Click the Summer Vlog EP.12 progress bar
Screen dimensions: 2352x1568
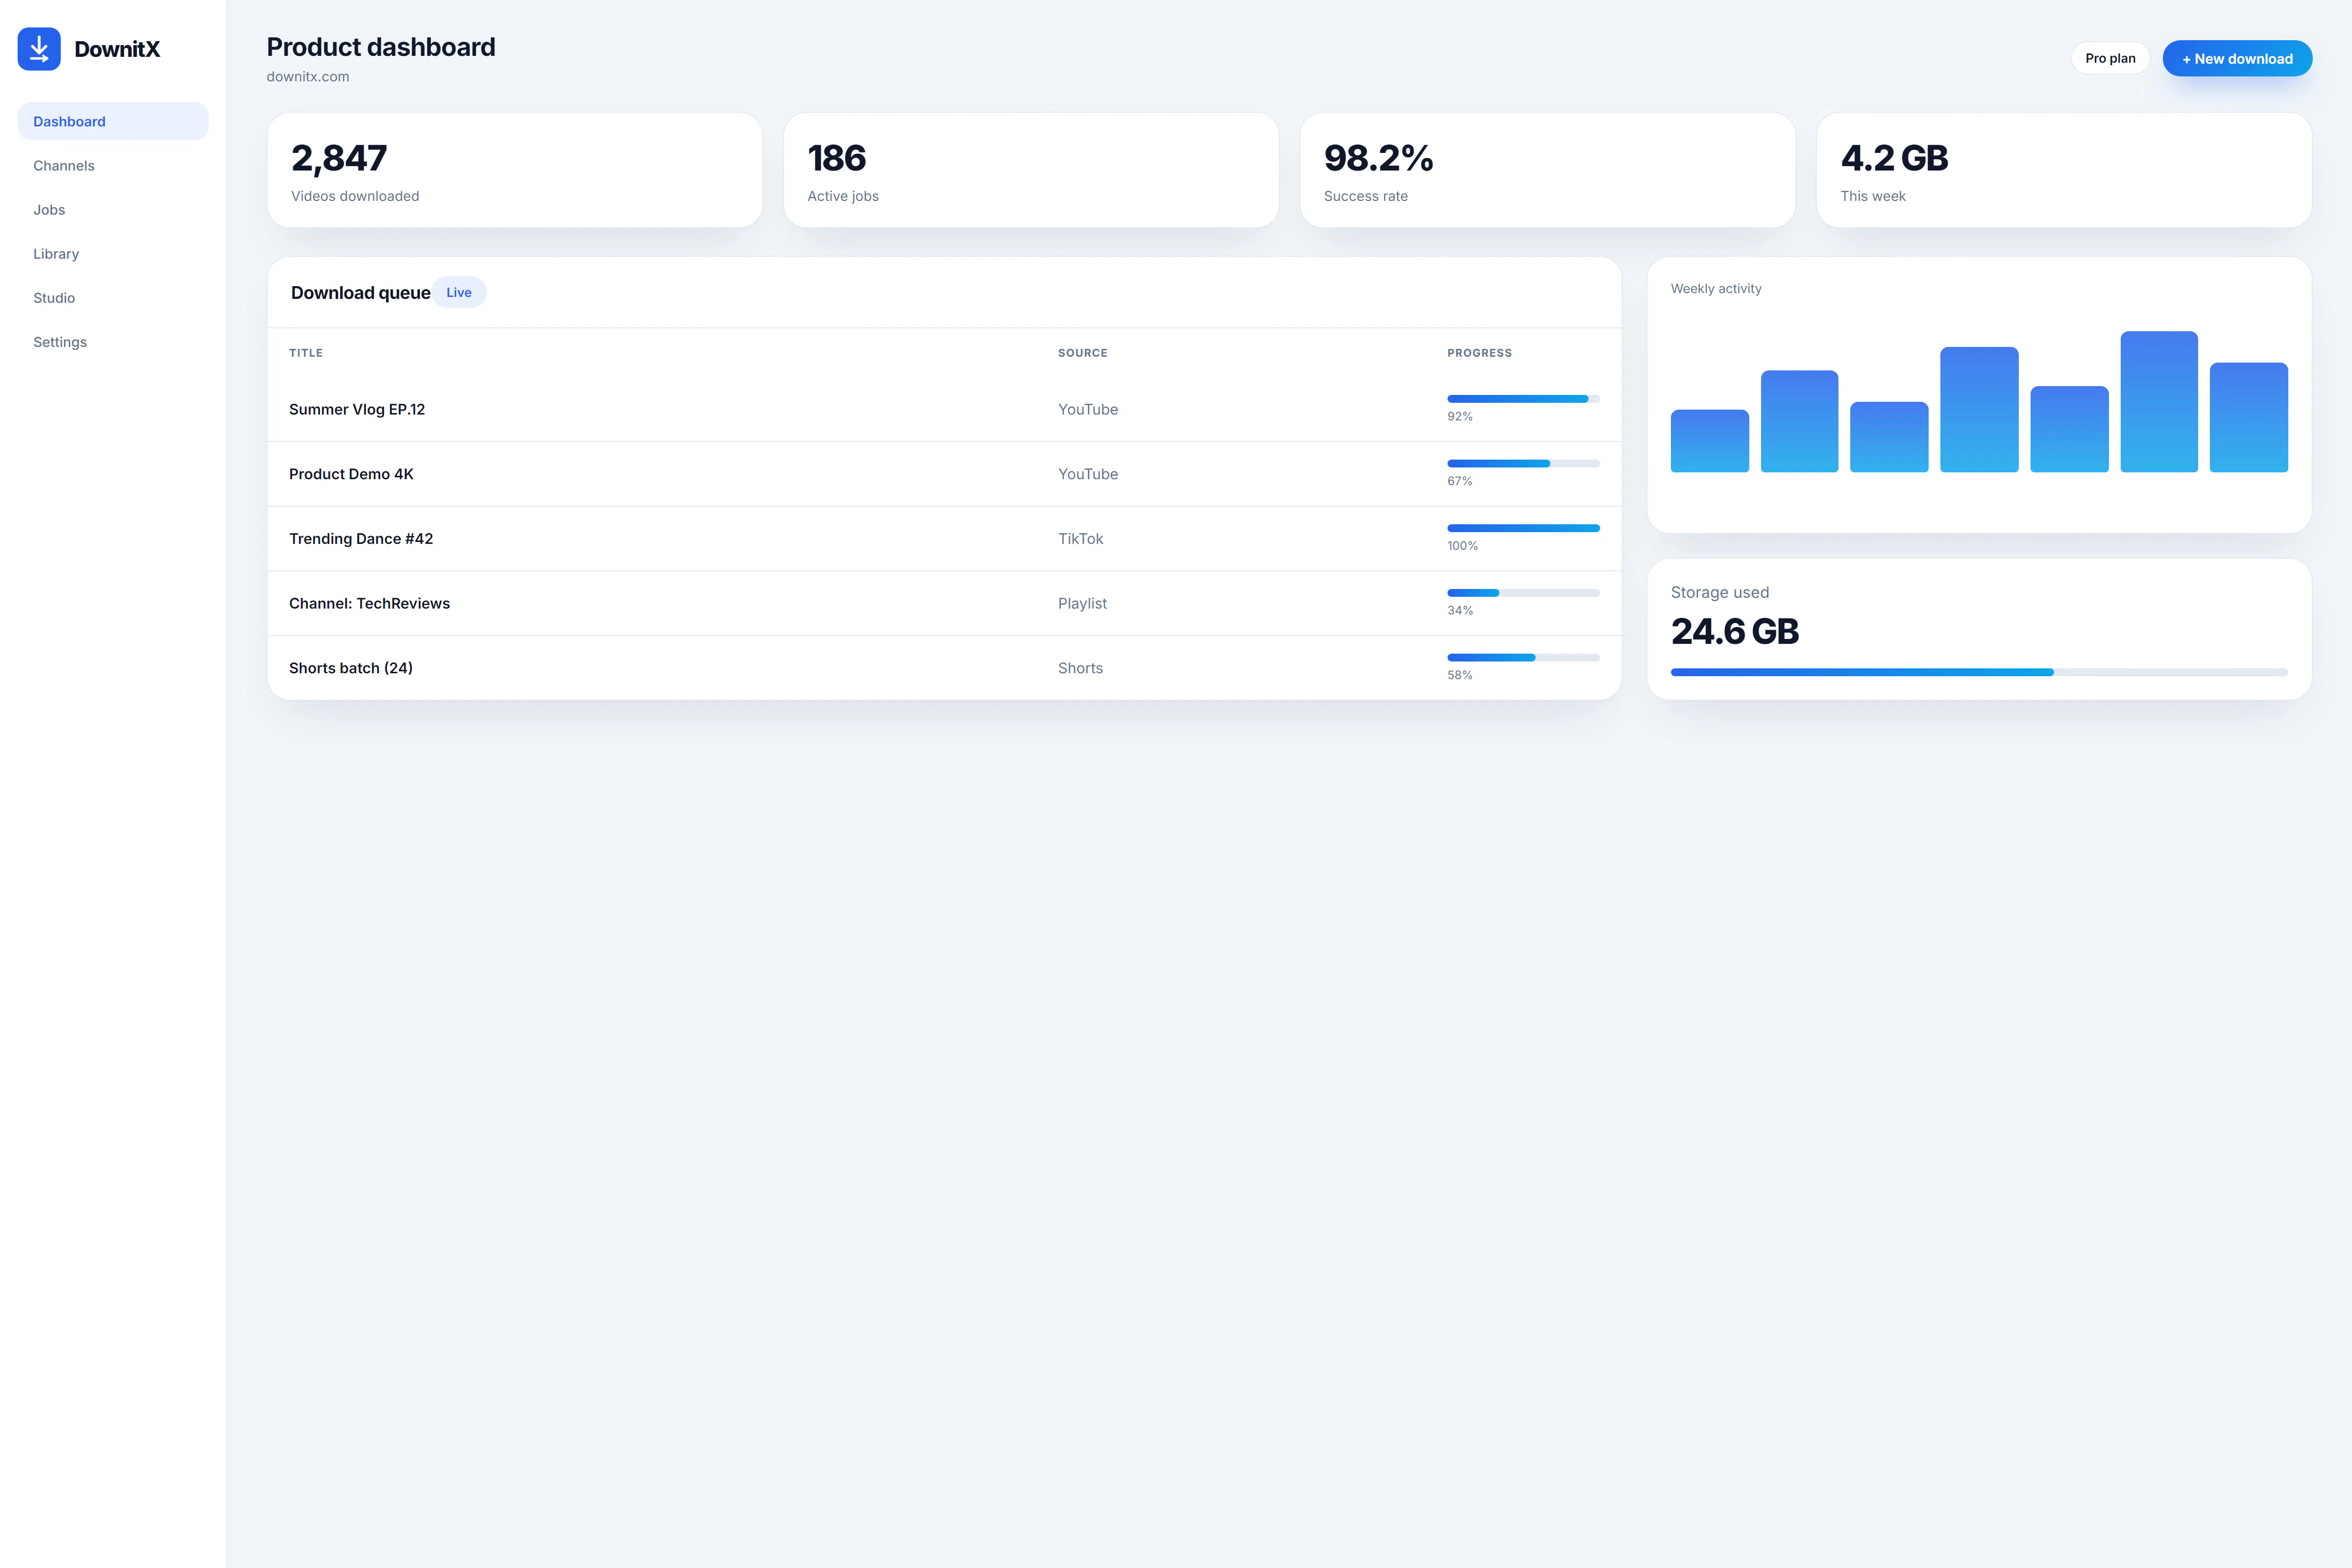click(x=1523, y=399)
